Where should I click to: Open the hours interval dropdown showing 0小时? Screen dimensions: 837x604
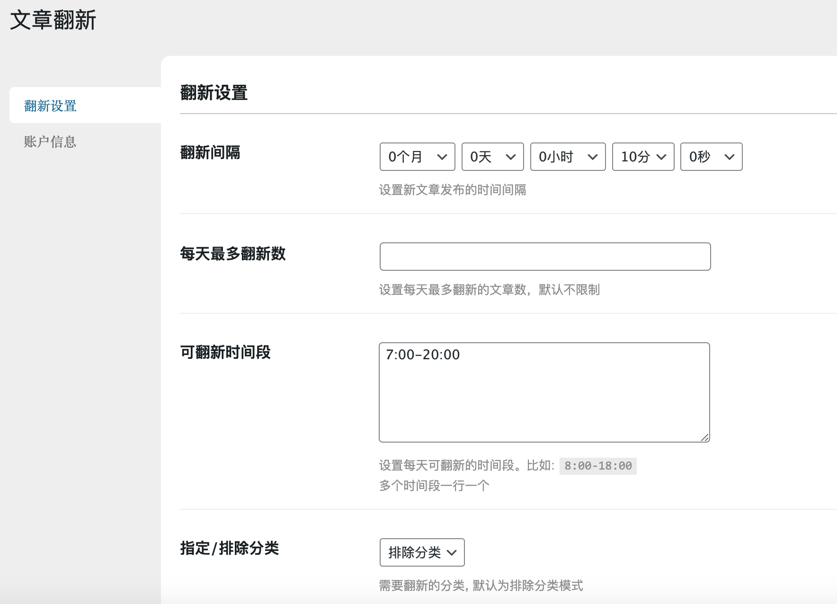pos(567,157)
